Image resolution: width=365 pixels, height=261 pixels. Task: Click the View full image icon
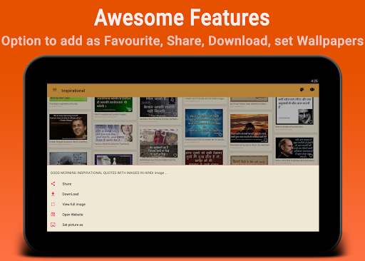(x=53, y=204)
